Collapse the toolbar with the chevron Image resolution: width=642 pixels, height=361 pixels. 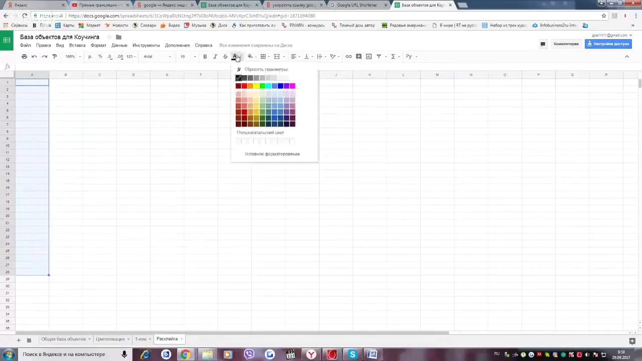pyautogui.click(x=626, y=57)
